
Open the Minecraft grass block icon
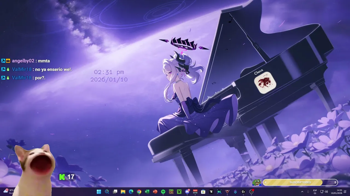coord(171,192)
